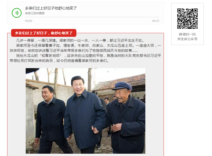Click the WeChat QR code image

187,19
